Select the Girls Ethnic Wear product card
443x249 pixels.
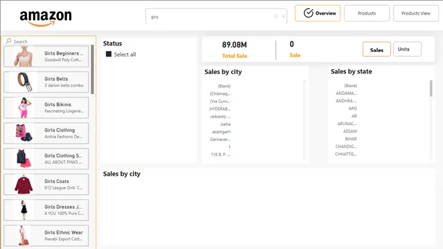[46, 235]
